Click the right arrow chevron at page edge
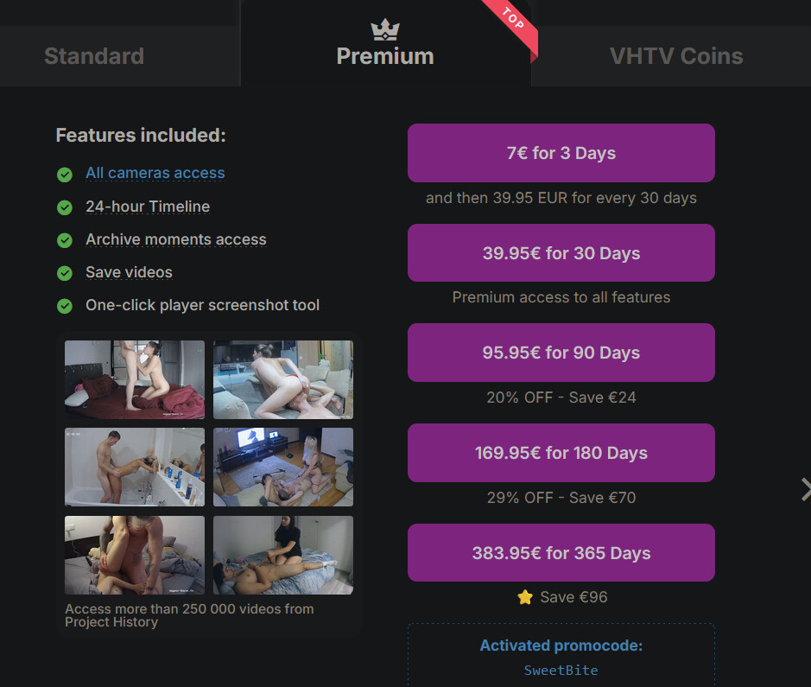The width and height of the screenshot is (811, 687). tap(805, 490)
